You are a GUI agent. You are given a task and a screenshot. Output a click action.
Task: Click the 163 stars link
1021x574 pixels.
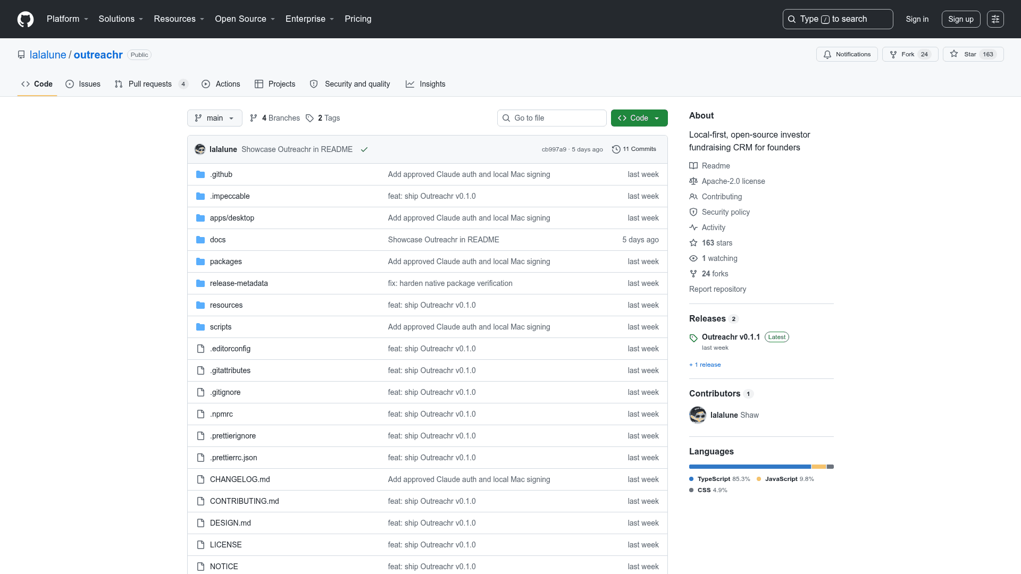[717, 243]
